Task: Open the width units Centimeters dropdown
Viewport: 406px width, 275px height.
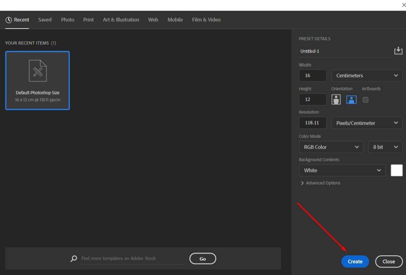Action: click(x=367, y=76)
